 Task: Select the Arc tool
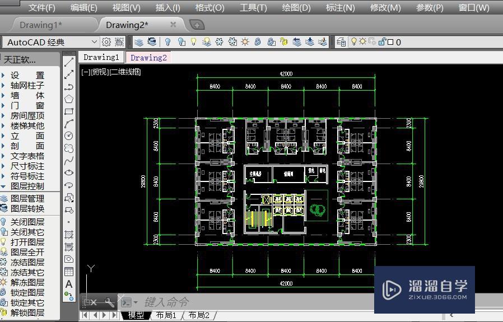[69, 123]
